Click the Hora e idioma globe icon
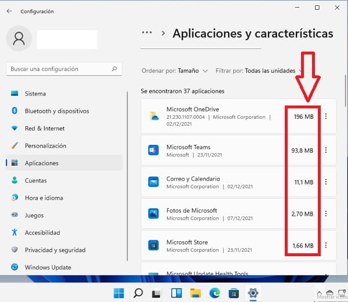This screenshot has width=348, height=302. (14, 197)
